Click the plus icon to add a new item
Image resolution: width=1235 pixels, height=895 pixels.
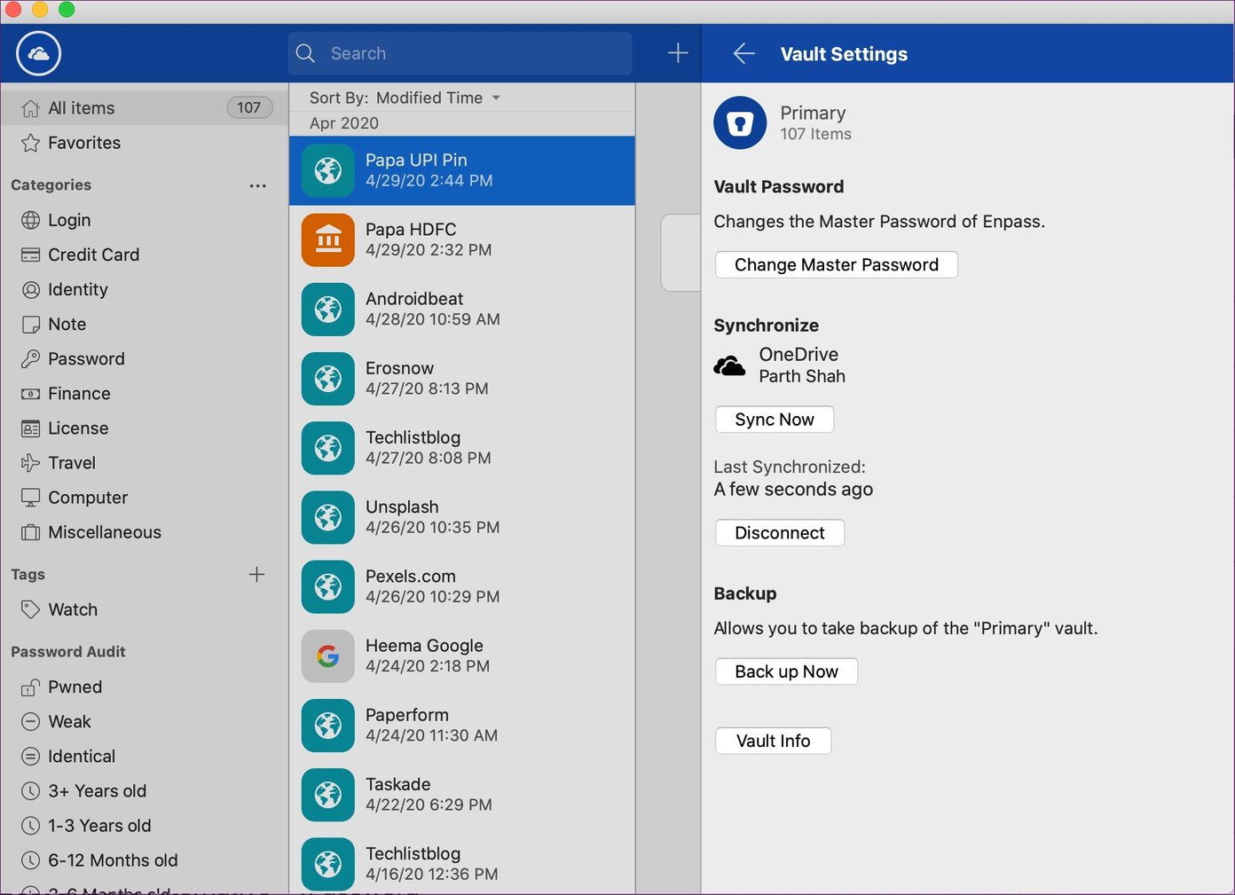tap(678, 53)
